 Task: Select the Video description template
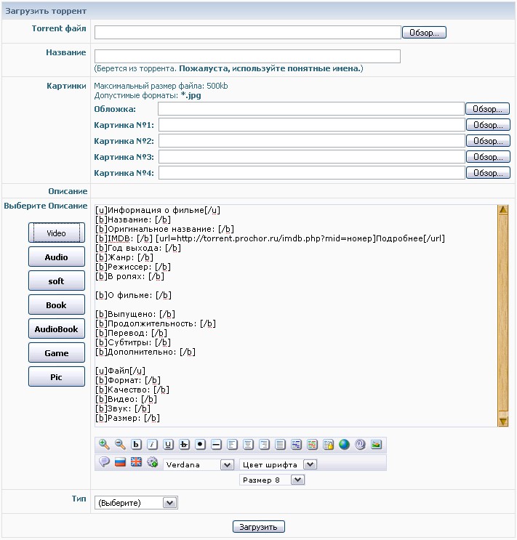57,233
